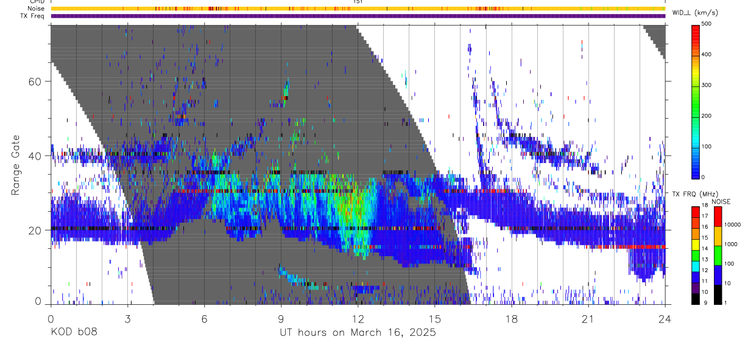Click the 500 tick on width colorbar
Viewport: 748px width, 345px height.
(x=707, y=24)
